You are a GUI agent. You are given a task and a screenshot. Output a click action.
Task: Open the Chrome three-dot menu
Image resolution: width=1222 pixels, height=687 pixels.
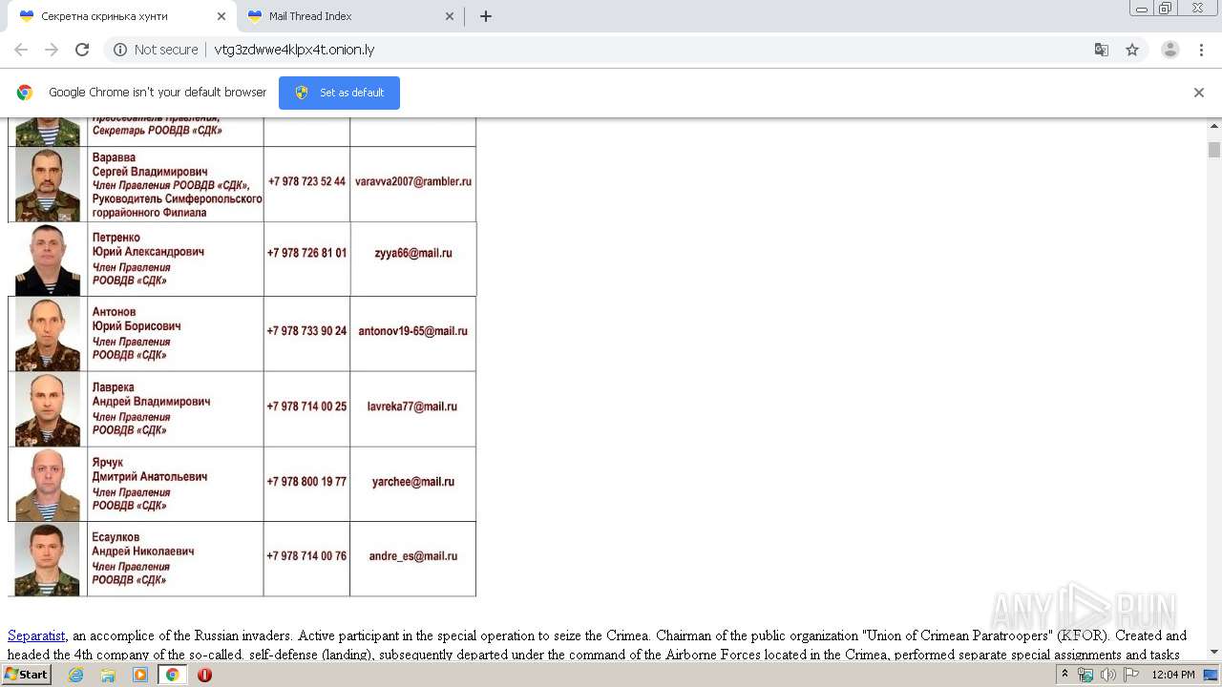coord(1202,50)
